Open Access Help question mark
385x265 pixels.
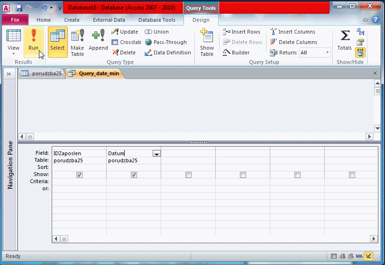(376, 19)
